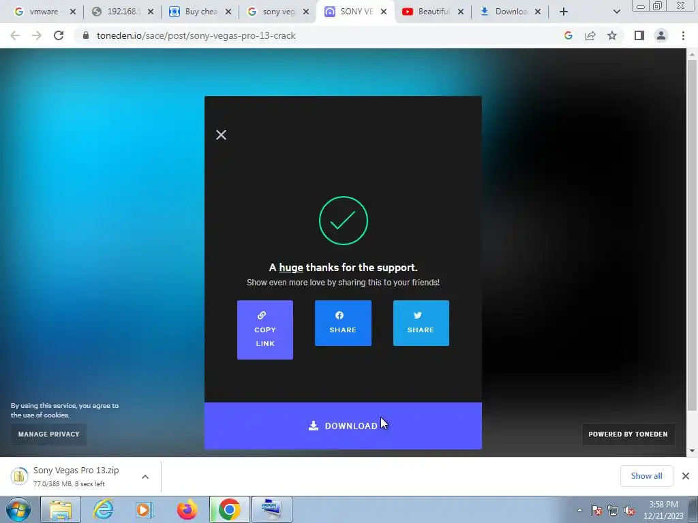
Task: Click the Action Center flag icon
Action: pyautogui.click(x=596, y=510)
